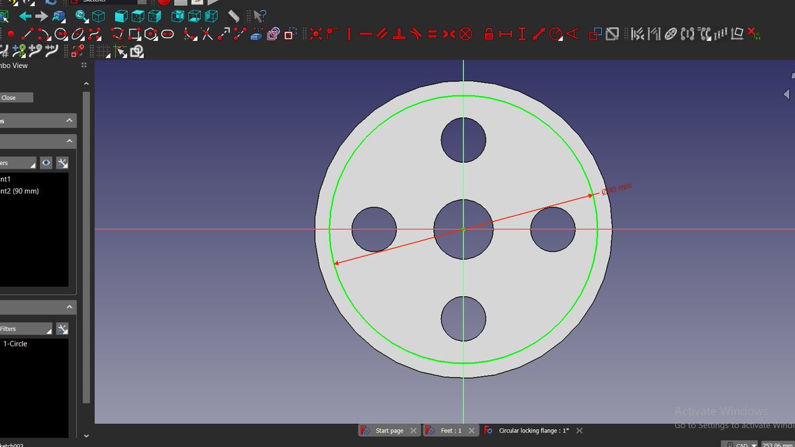
Task: Collapse the Elements panel section
Action: [70, 307]
